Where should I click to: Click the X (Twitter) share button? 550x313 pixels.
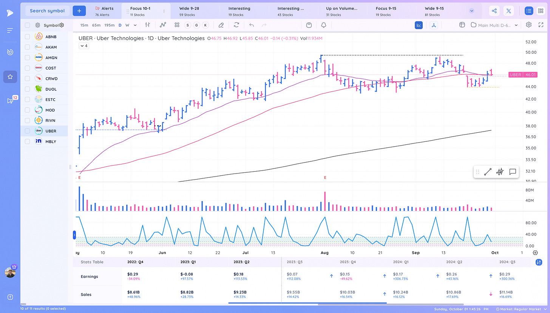pos(509,11)
